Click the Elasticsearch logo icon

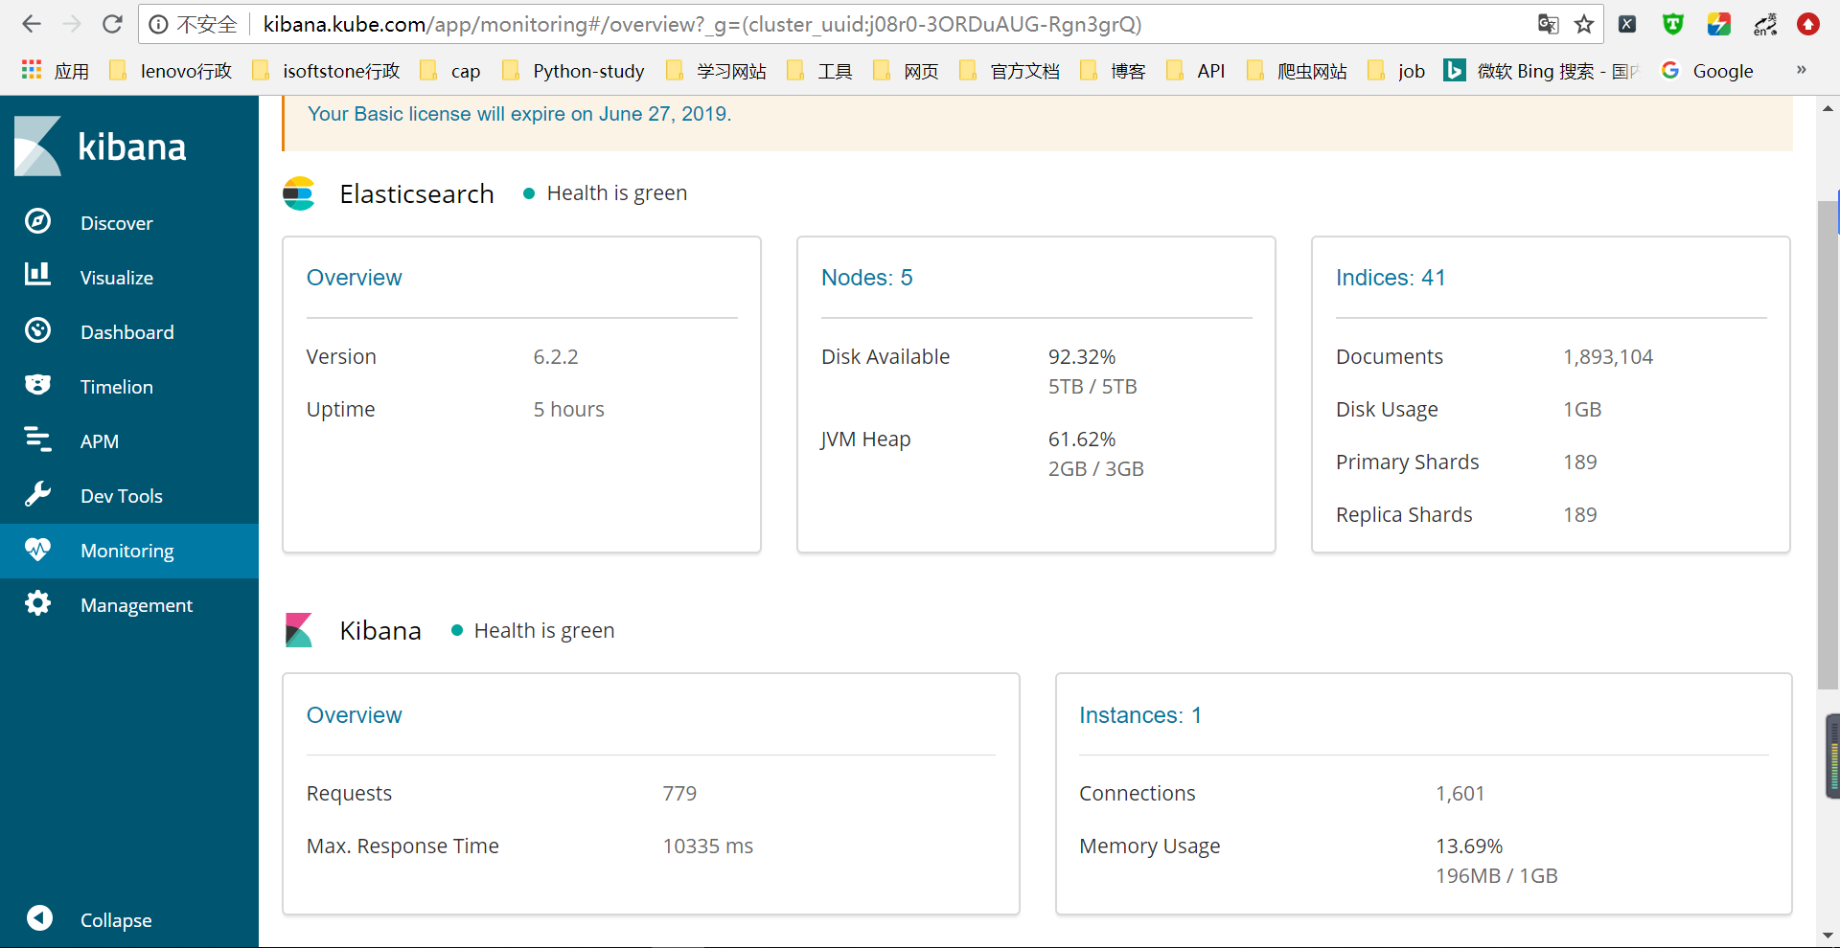(x=299, y=193)
